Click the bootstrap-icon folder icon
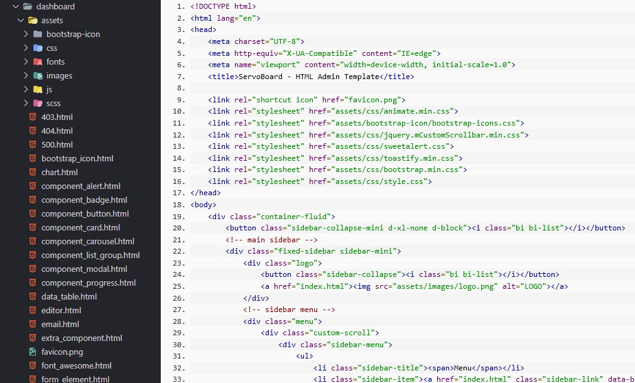635x383 pixels. (x=38, y=34)
